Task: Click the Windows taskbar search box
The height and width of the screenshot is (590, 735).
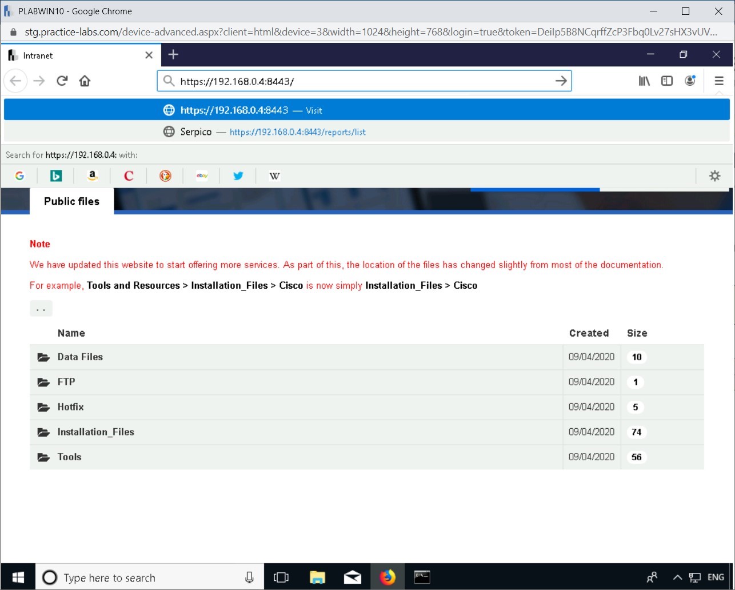Action: [143, 577]
